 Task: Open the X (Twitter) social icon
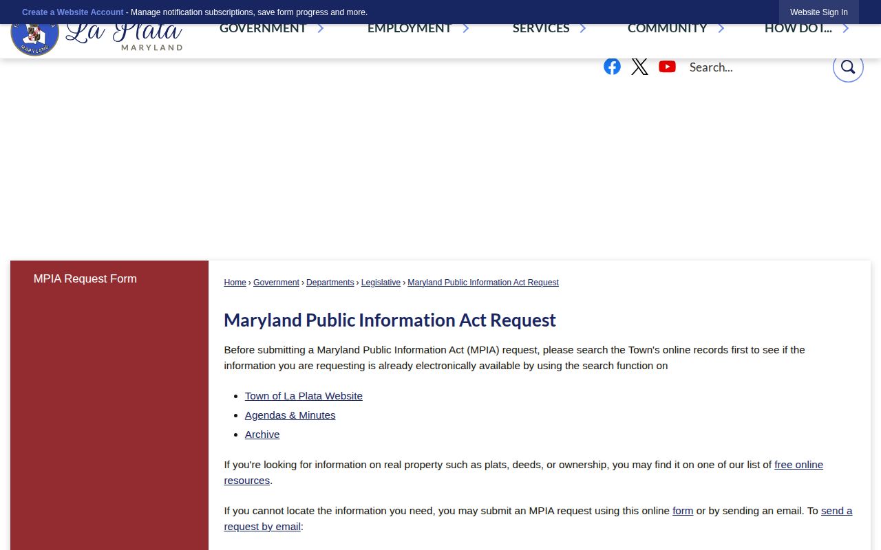pos(639,67)
